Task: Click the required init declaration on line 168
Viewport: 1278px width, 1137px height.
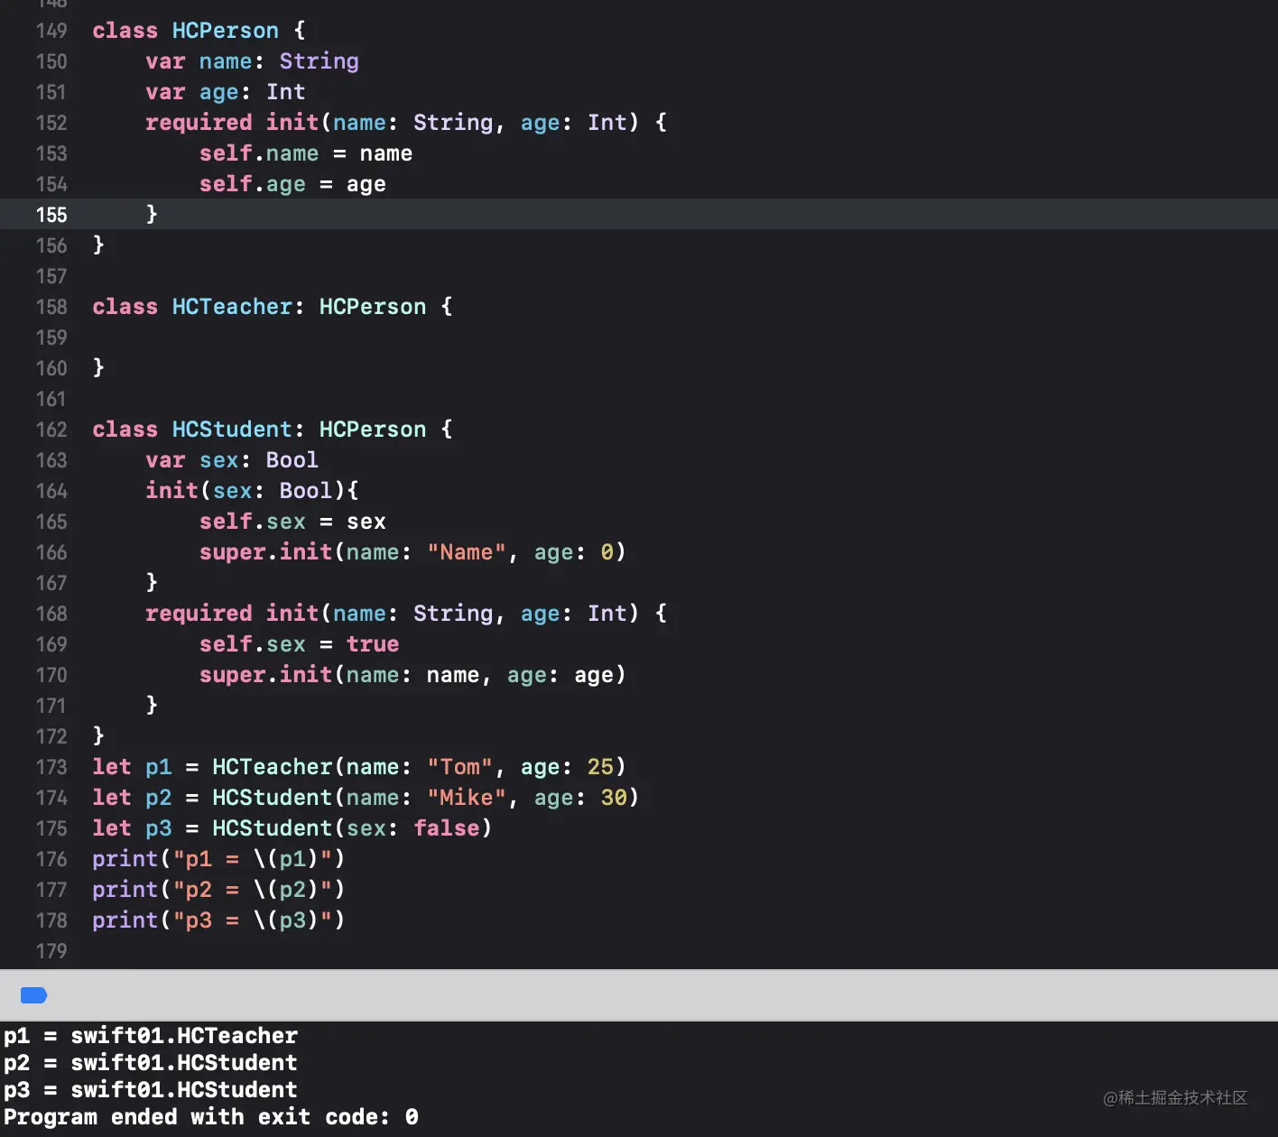Action: pos(406,614)
